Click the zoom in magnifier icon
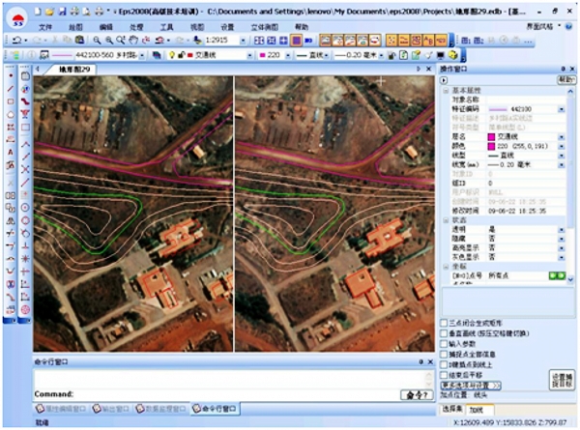This screenshot has height=430, width=580. pyautogui.click(x=108, y=40)
